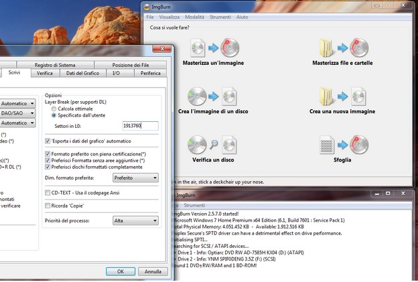Open the Aiuto menu in ImgBurn
Screen dimensions: 418x282
242,17
